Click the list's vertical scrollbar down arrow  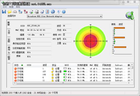pos(132,80)
